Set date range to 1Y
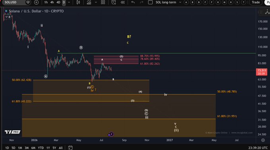This screenshot has height=150, width=270. 48,148
